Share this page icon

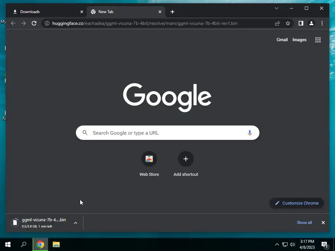(x=277, y=23)
